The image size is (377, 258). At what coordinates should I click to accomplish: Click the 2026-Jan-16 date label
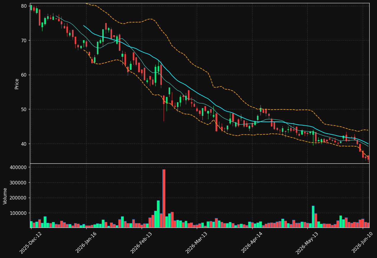click(x=86, y=243)
